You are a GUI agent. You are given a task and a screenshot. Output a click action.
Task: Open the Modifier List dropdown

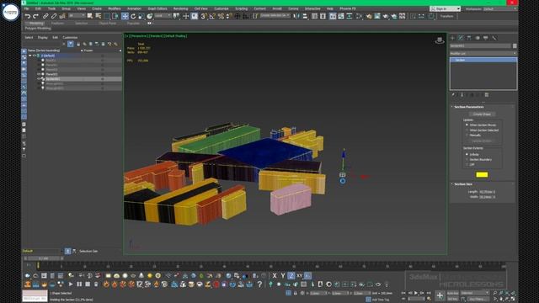483,53
